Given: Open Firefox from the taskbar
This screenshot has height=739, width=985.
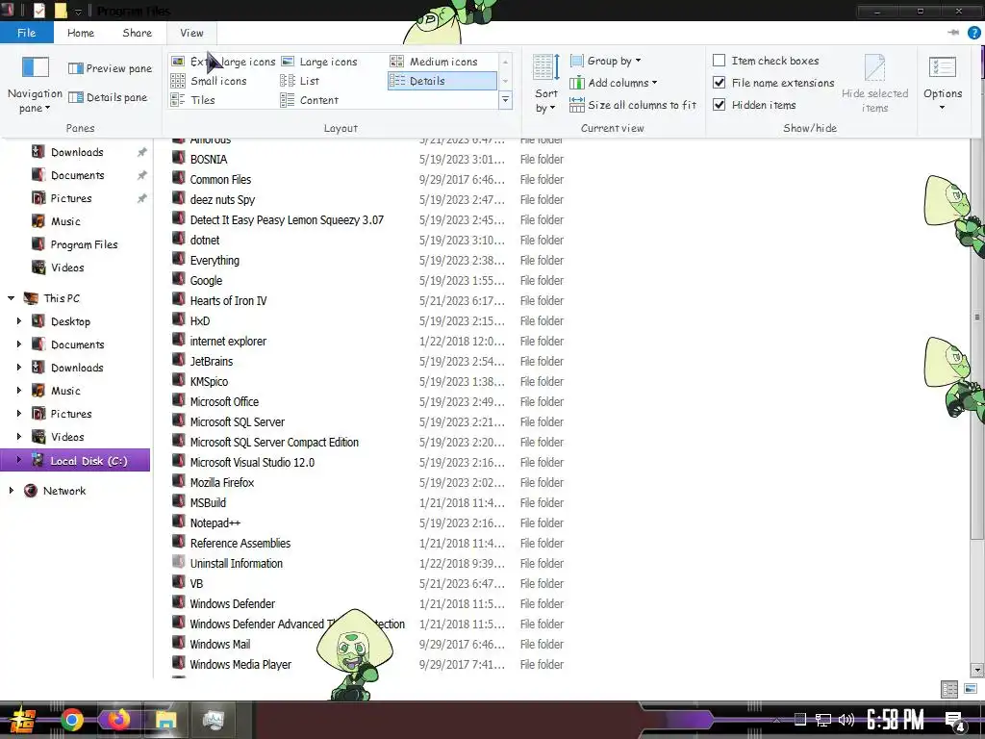Looking at the screenshot, I should 118,720.
